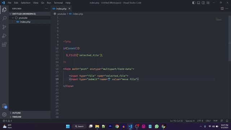Viewport: 231px width, 130px height.
Task: Change indentation via Spaces: 4
Action: click(190, 121)
